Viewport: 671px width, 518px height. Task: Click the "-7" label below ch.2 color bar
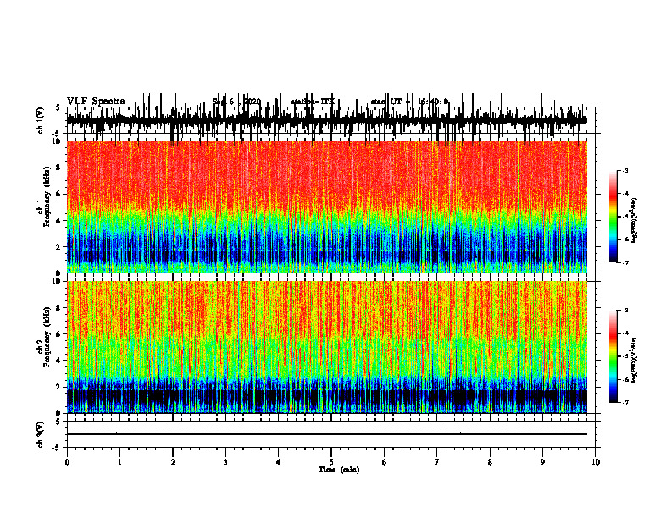pyautogui.click(x=625, y=402)
